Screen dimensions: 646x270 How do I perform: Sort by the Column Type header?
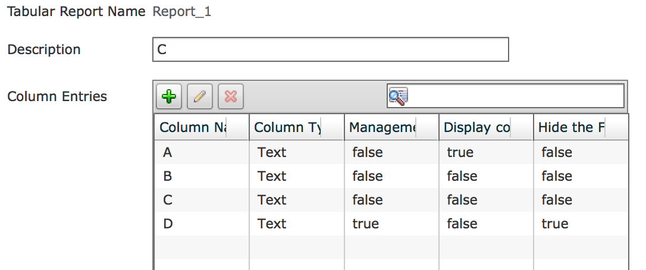click(x=297, y=127)
